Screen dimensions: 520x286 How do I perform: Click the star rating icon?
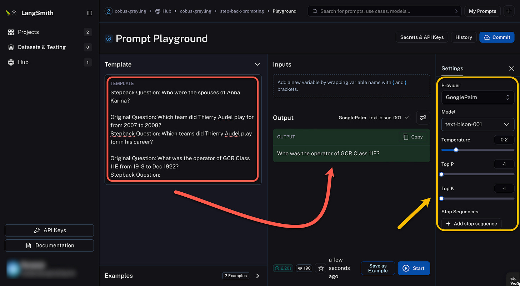click(x=321, y=268)
